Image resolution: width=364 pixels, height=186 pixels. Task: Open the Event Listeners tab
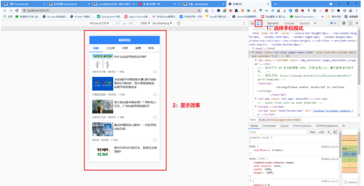(302, 126)
